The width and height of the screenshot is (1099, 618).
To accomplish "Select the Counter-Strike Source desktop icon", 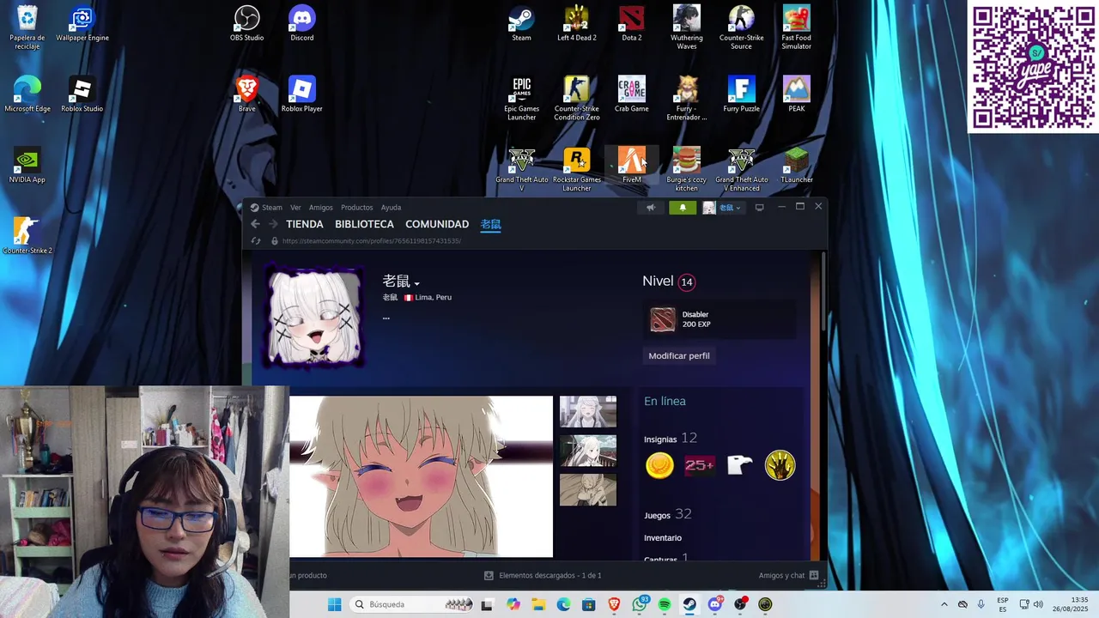I will [x=742, y=27].
